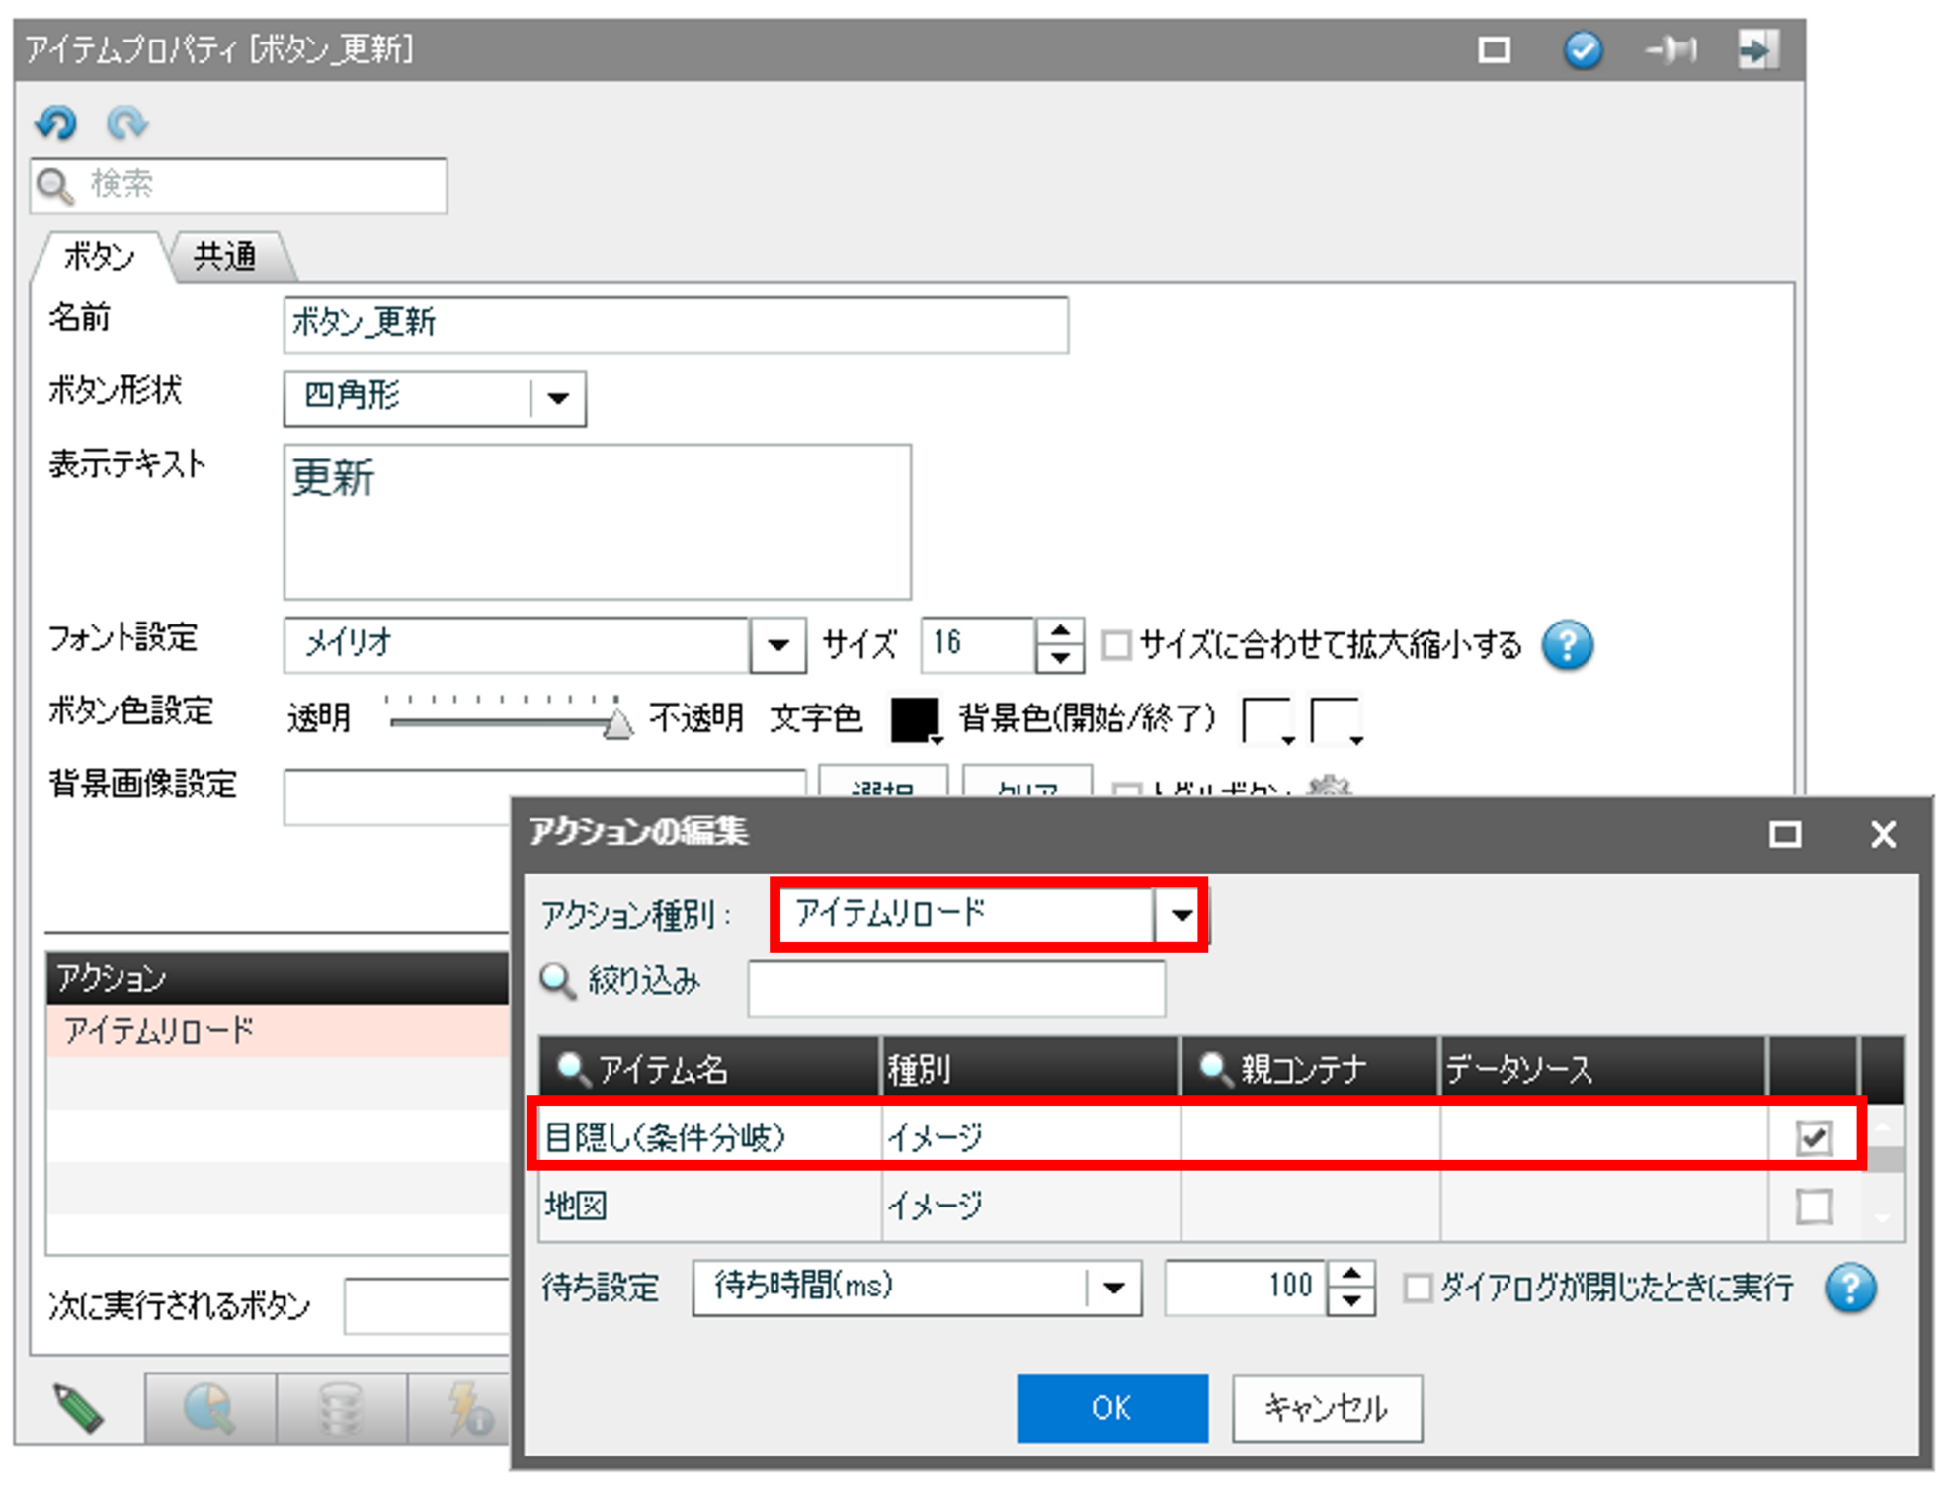This screenshot has width=1956, height=1498.
Task: Click the undo arrow icon
Action: coord(56,124)
